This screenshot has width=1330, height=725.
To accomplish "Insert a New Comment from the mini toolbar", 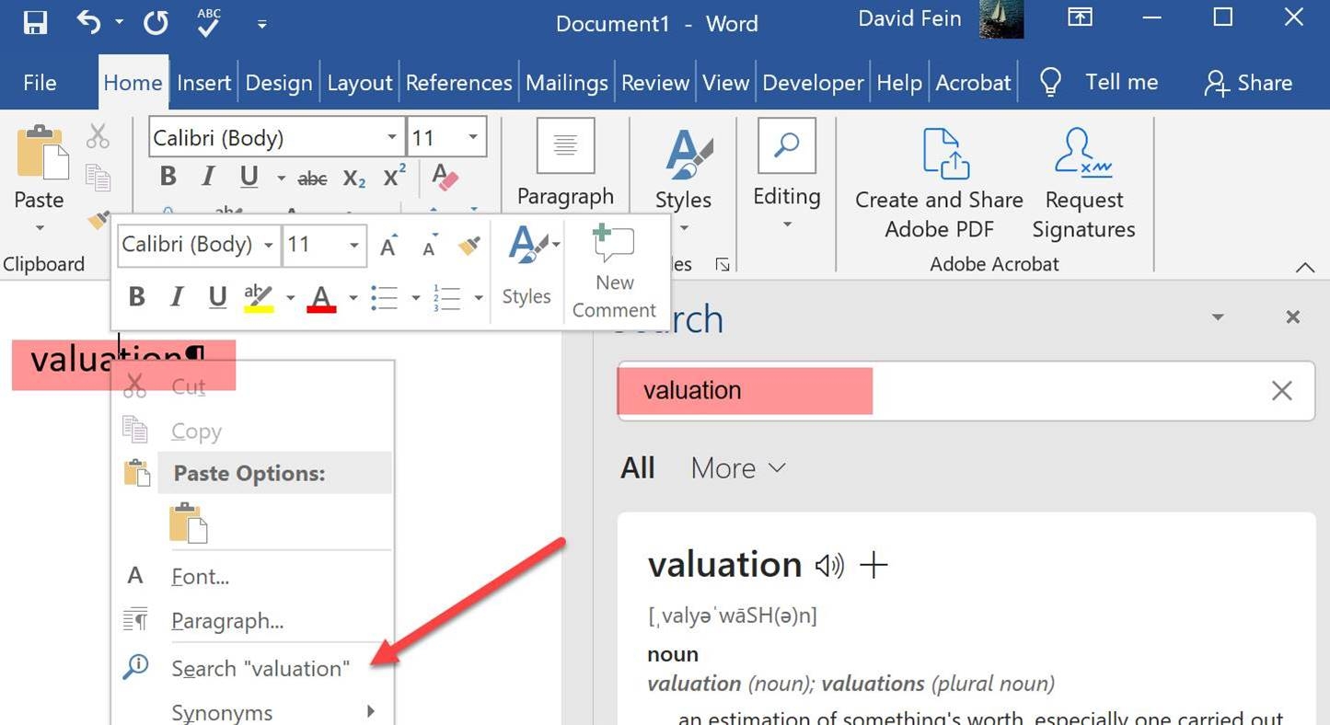I will pos(613,267).
